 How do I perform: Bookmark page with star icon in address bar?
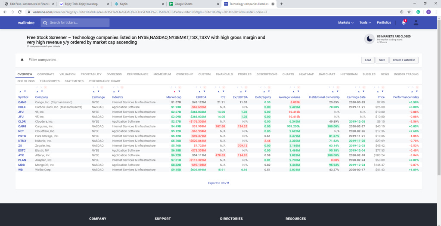pos(409,12)
